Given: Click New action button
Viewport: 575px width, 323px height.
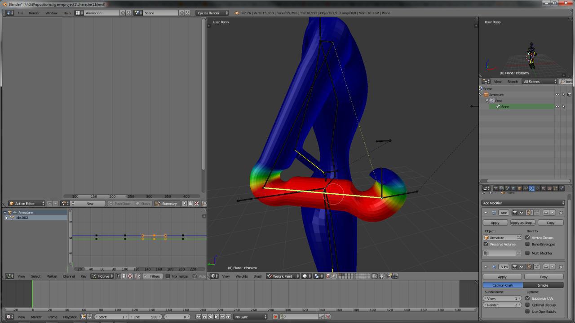Looking at the screenshot, I should point(90,204).
